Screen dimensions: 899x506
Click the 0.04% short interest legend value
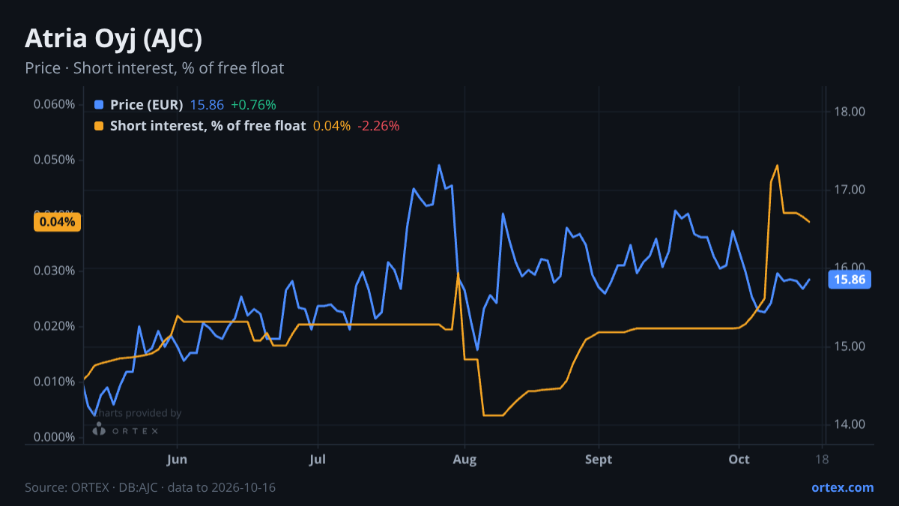coord(332,126)
